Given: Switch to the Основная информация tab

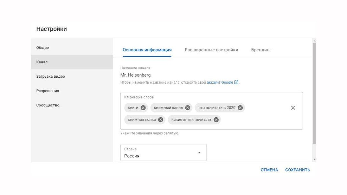Looking at the screenshot, I should click(147, 50).
